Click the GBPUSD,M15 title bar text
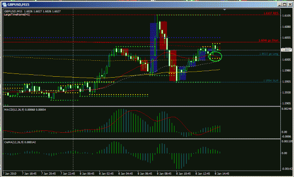Image resolution: width=294 pixels, height=177 pixels. (x=18, y=5)
